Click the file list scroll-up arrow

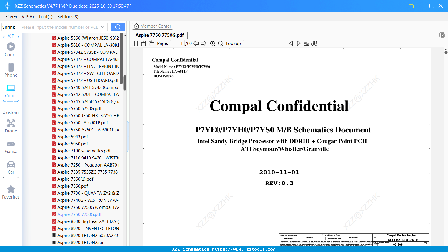click(125, 35)
